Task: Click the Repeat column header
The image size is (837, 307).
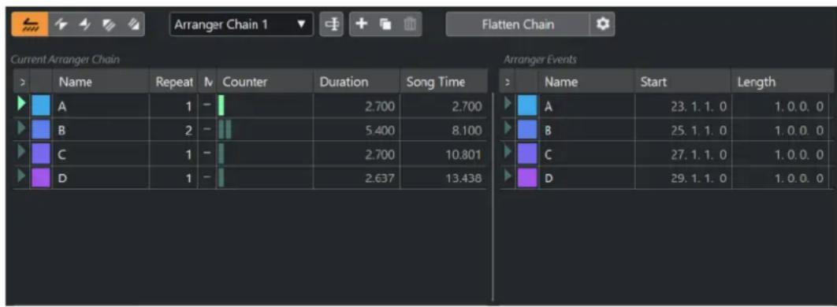Action: pyautogui.click(x=174, y=82)
